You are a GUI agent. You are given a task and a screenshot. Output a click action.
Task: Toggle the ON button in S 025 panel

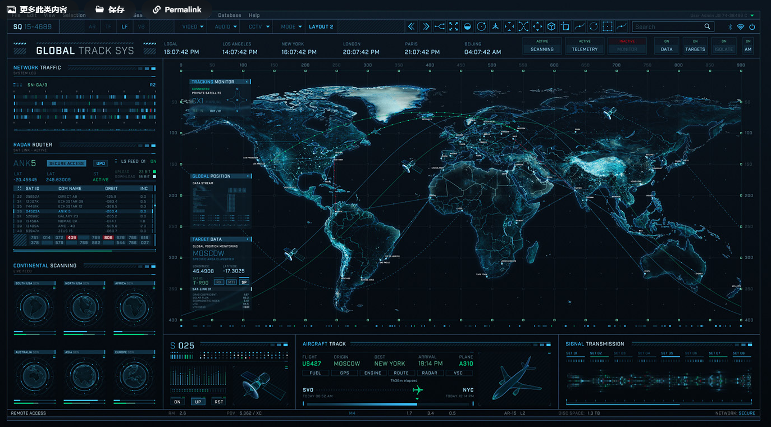coord(177,402)
